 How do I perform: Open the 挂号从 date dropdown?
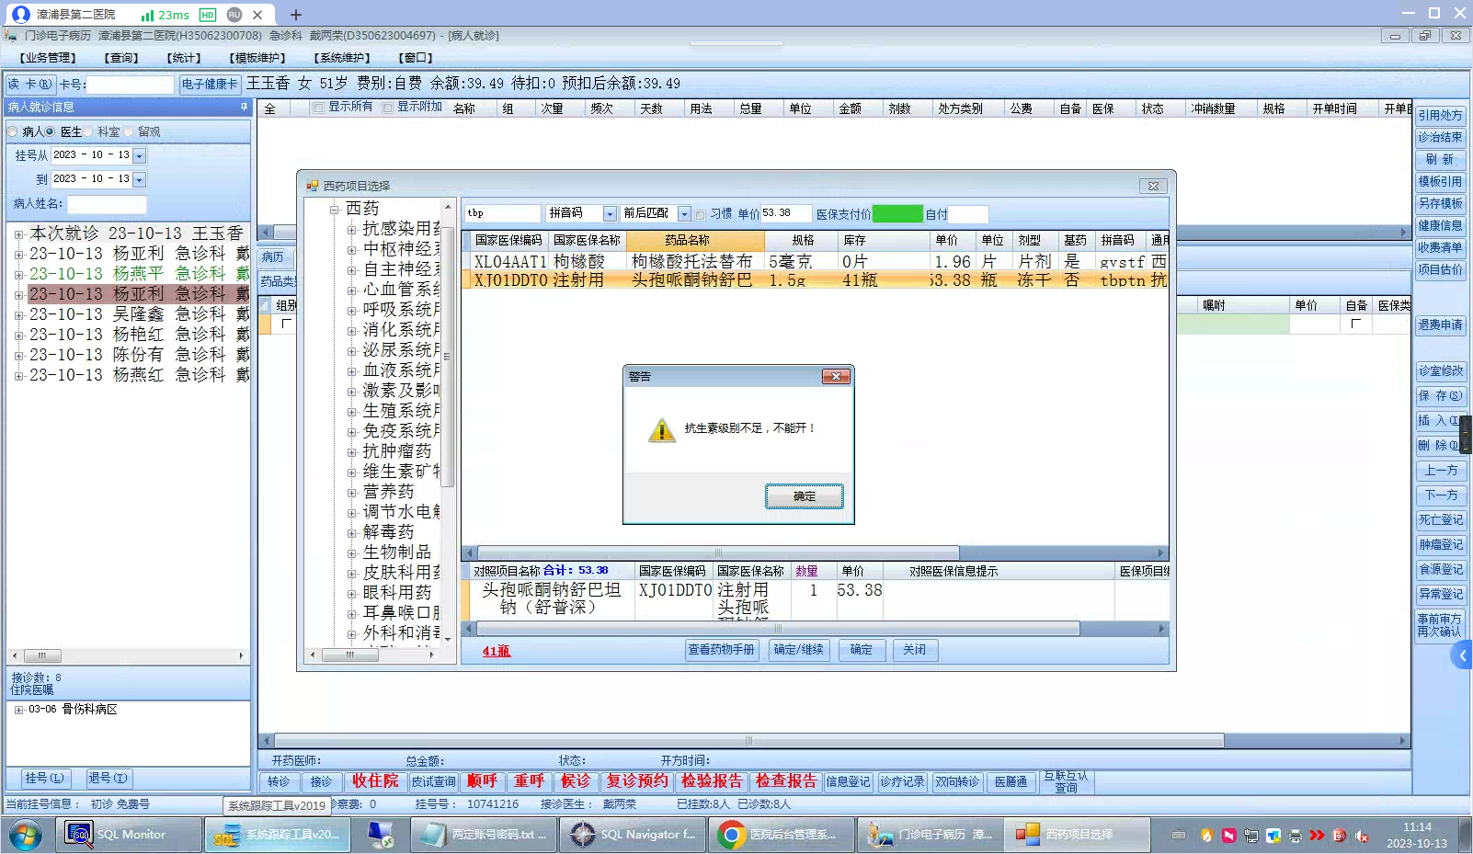[x=139, y=156]
